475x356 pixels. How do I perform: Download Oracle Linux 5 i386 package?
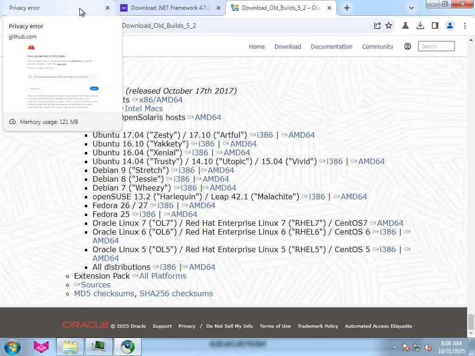pyautogui.click(x=388, y=249)
